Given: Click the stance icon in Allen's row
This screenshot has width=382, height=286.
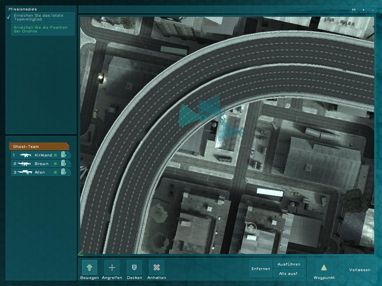Looking at the screenshot, I should click(x=63, y=172).
